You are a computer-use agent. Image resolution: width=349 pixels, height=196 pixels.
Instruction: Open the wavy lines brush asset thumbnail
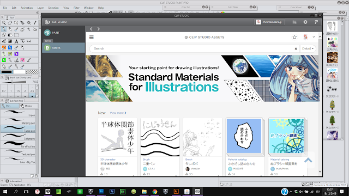pos(160,137)
